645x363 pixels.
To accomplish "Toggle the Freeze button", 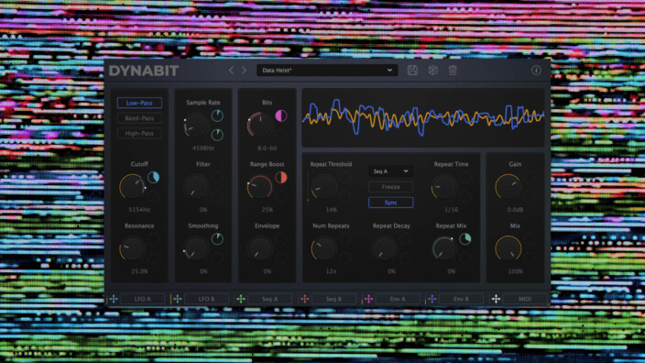I will pos(391,187).
